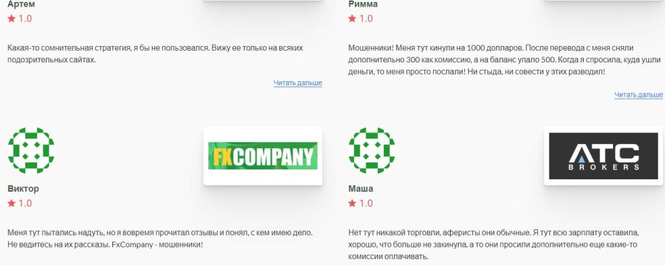665x265 pixels.
Task: Click Виктор's review text about FxCompany
Action: point(160,239)
